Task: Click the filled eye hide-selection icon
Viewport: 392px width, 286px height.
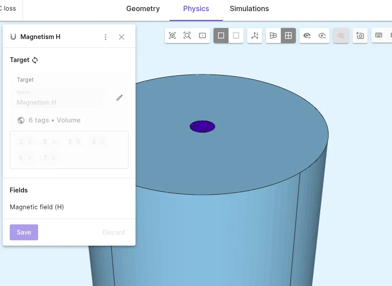Action: 307,35
